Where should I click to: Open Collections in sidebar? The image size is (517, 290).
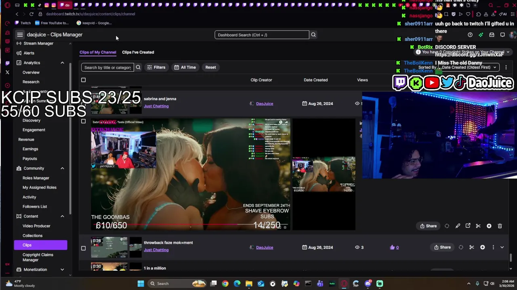pyautogui.click(x=32, y=236)
